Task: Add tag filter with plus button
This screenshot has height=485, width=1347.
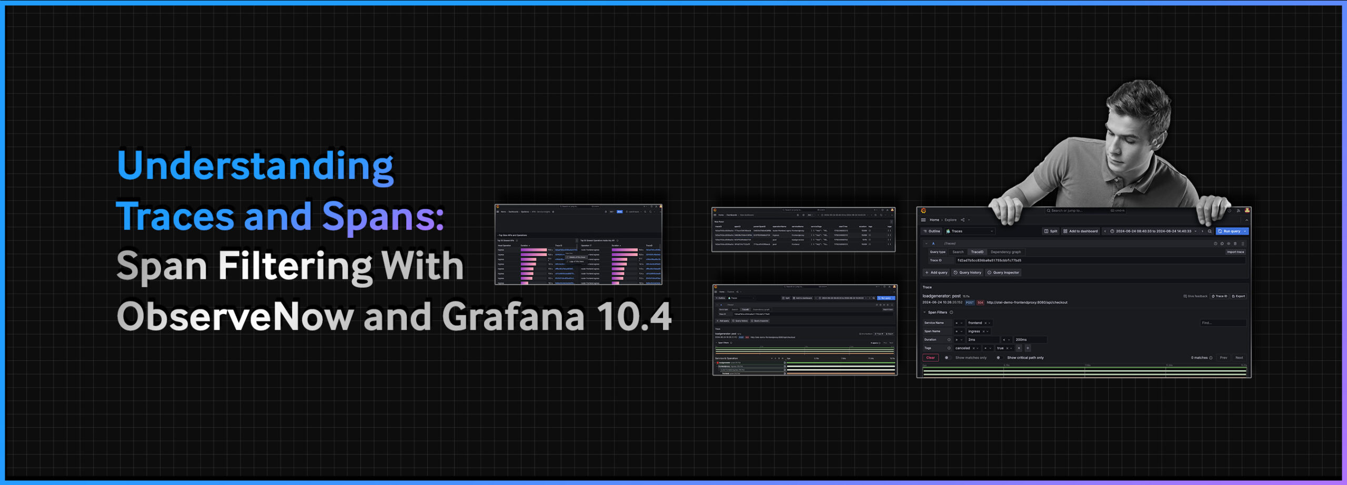Action: (1028, 348)
